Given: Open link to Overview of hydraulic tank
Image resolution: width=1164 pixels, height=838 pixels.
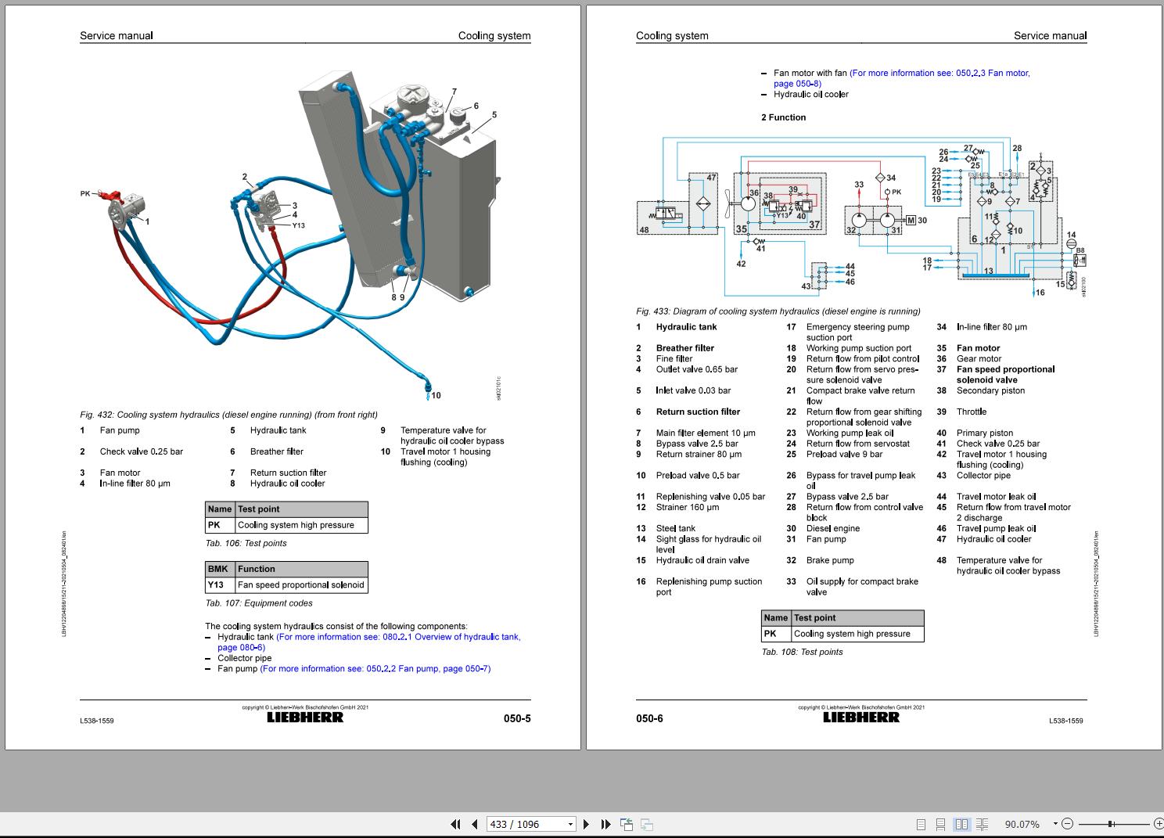Looking at the screenshot, I should coord(398,637).
